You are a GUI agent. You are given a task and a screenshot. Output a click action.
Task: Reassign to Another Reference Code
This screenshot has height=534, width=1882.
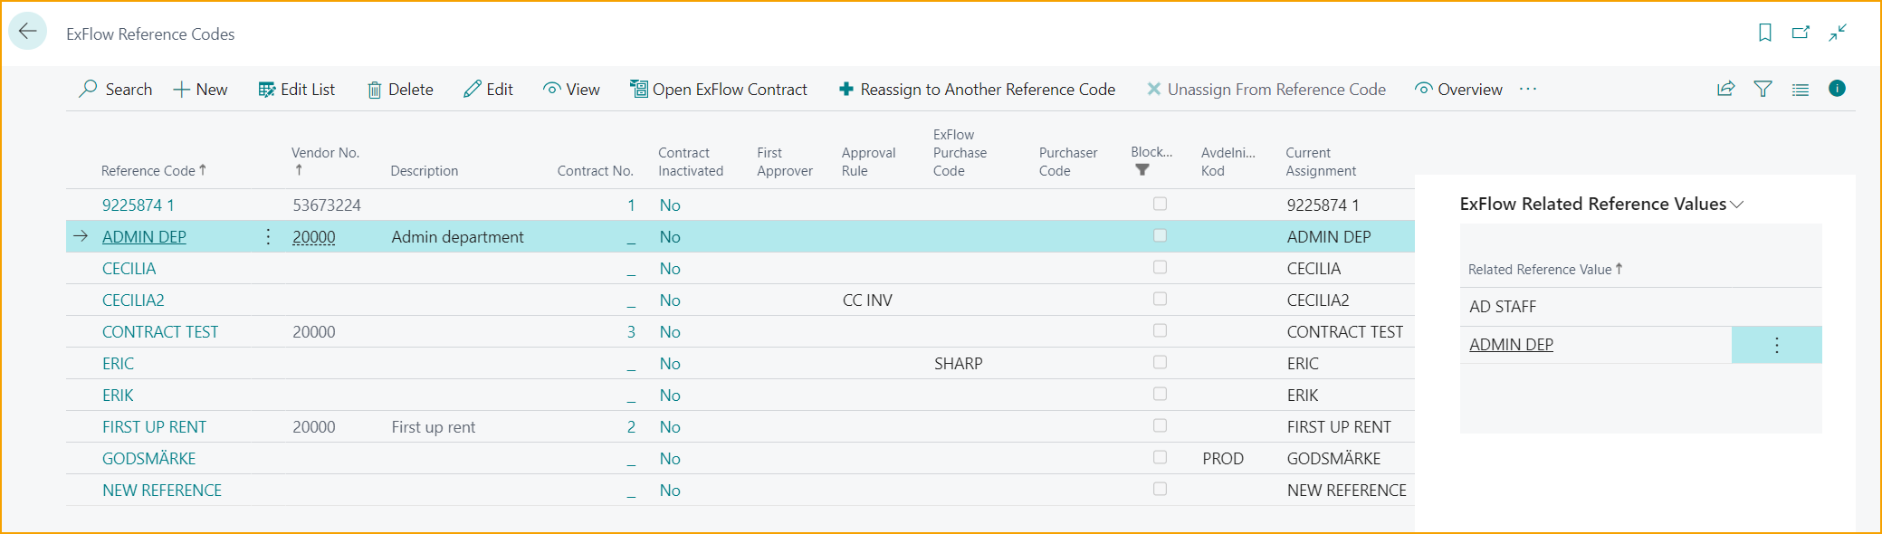(x=977, y=89)
